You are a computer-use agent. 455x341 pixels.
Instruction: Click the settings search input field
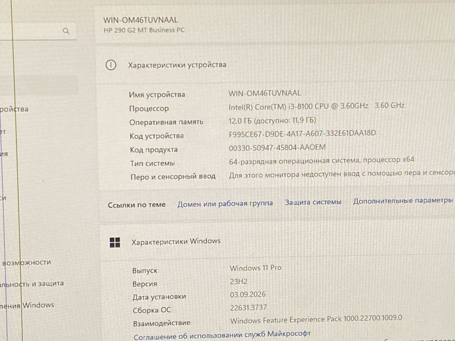(x=38, y=31)
